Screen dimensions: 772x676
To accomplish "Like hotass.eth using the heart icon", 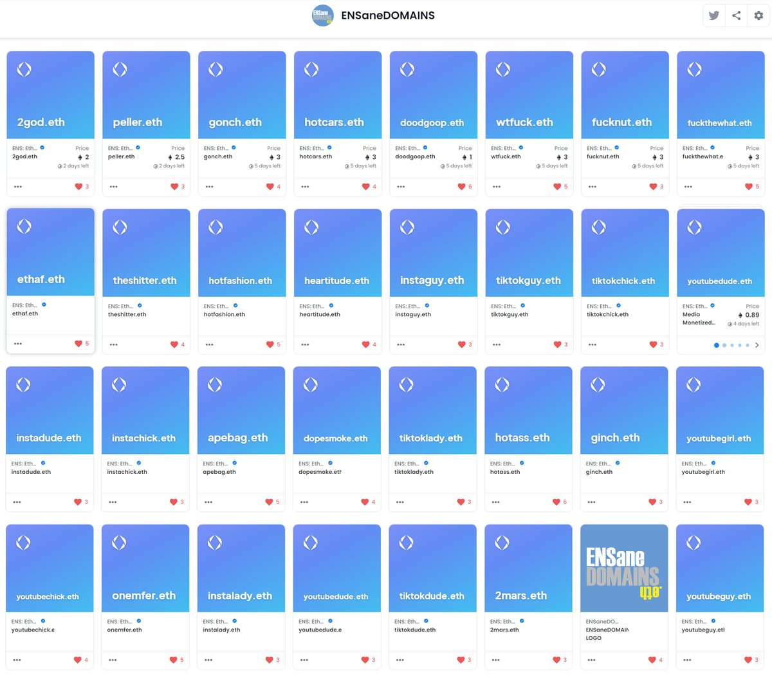I will (556, 502).
